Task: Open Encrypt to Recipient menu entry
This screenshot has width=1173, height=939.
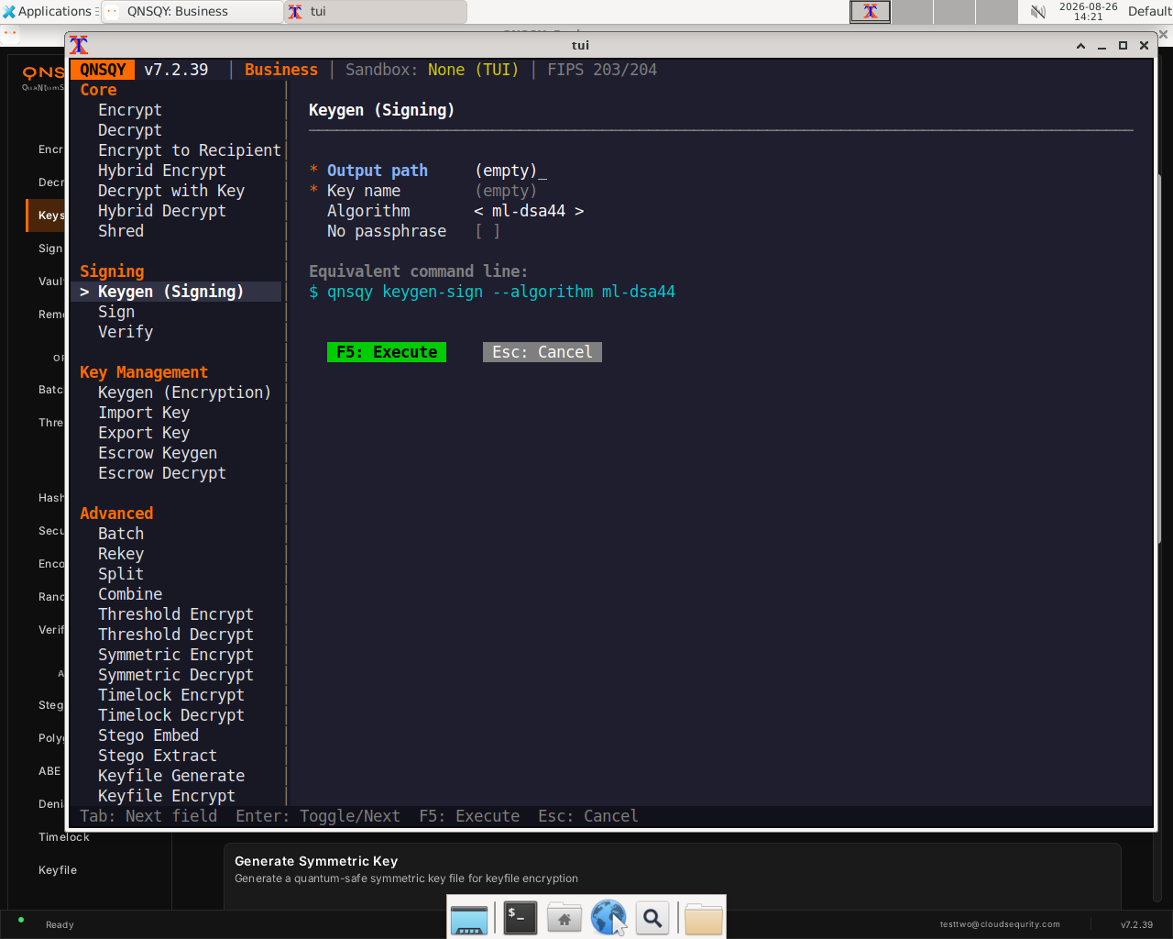Action: point(190,150)
